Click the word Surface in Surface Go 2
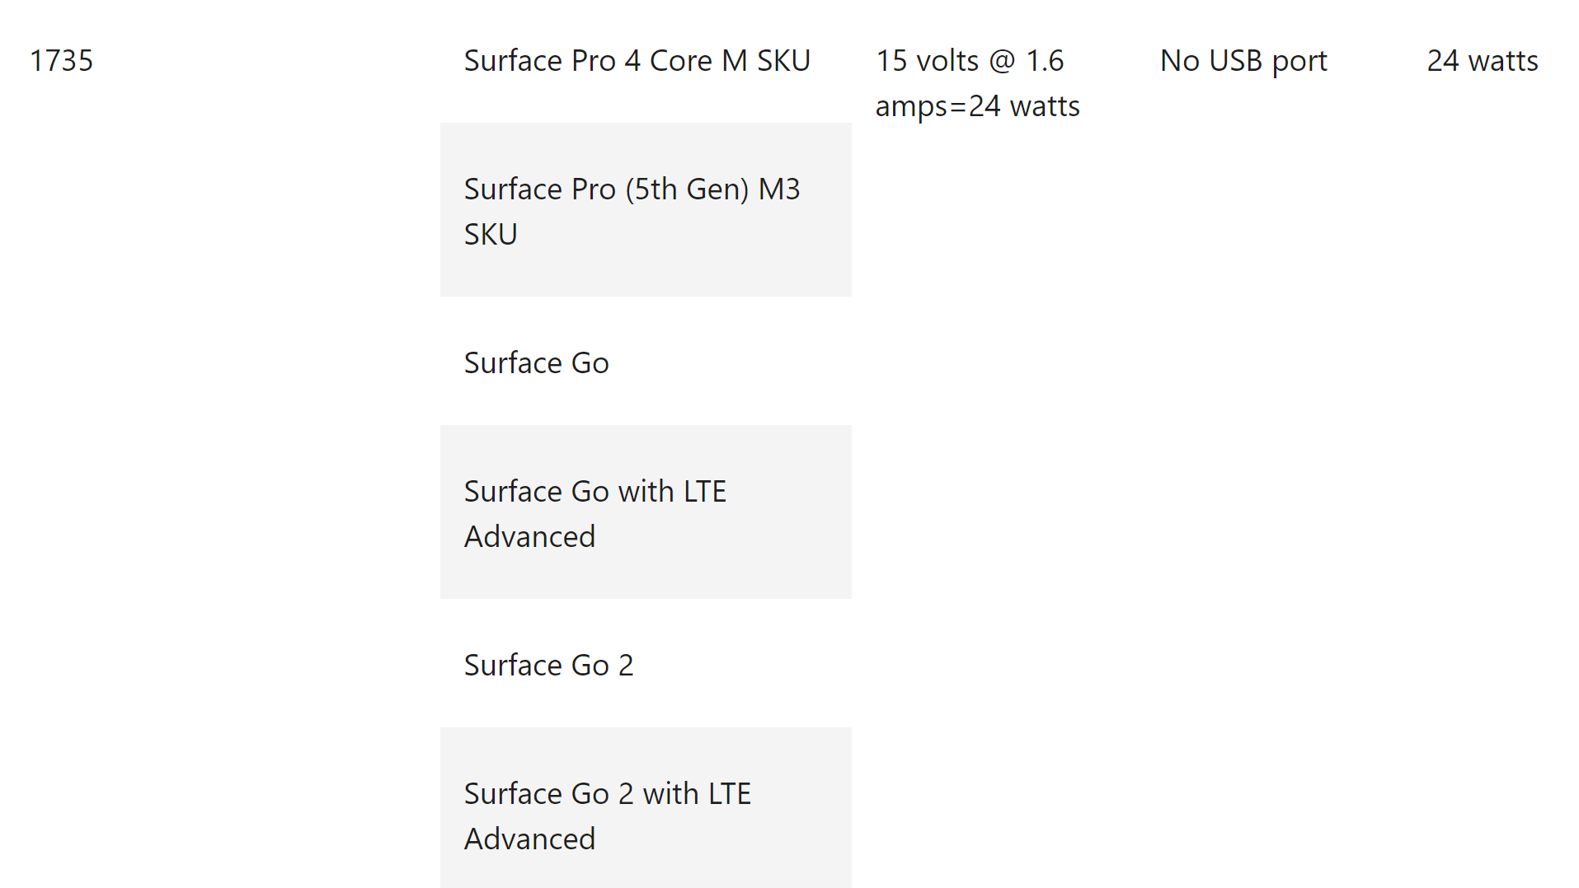The height and width of the screenshot is (888, 1579). (513, 665)
